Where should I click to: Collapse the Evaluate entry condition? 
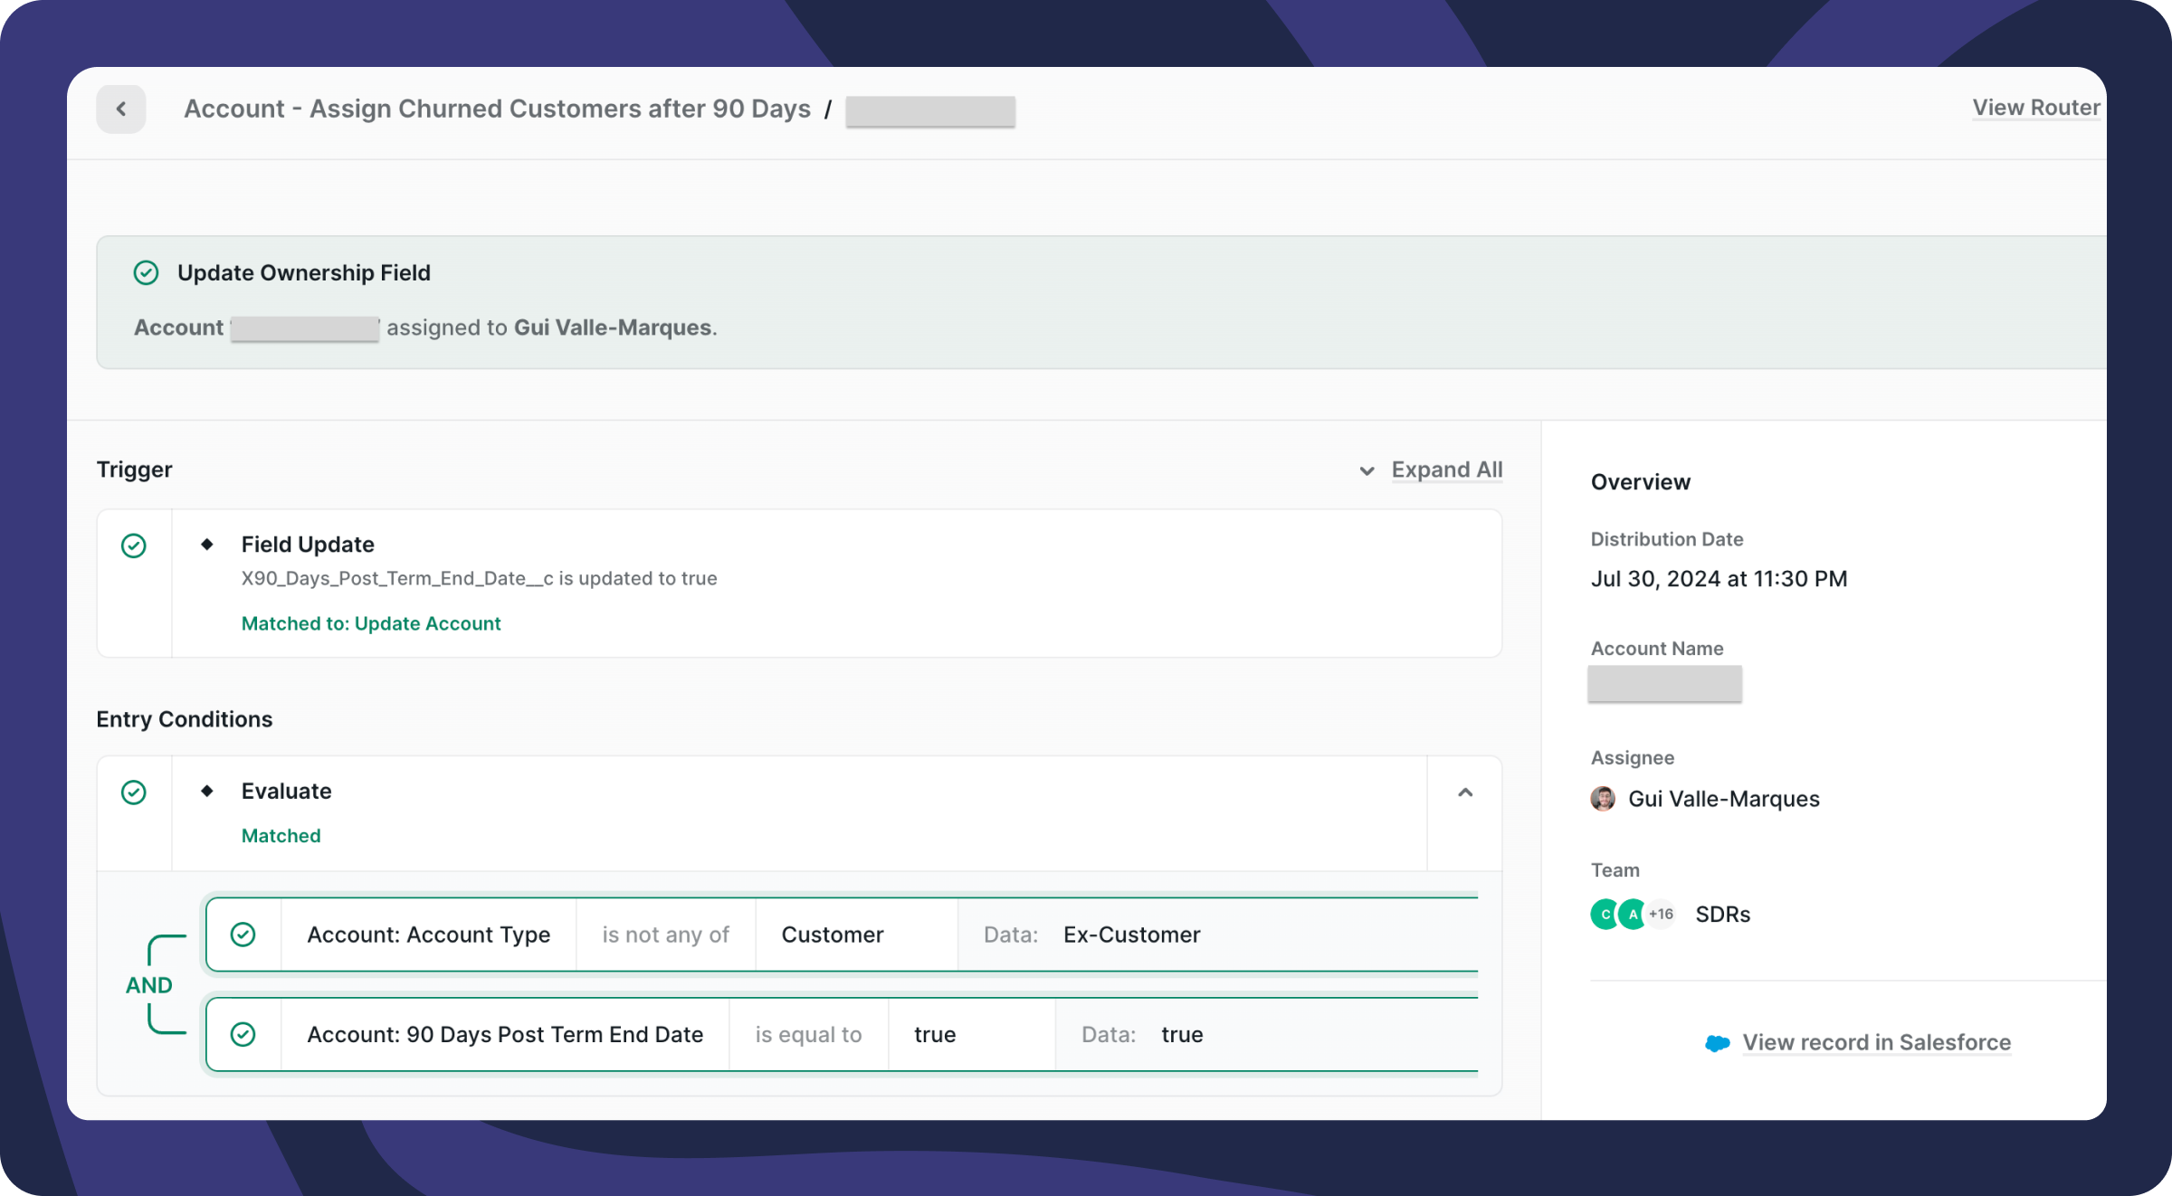point(1465,793)
